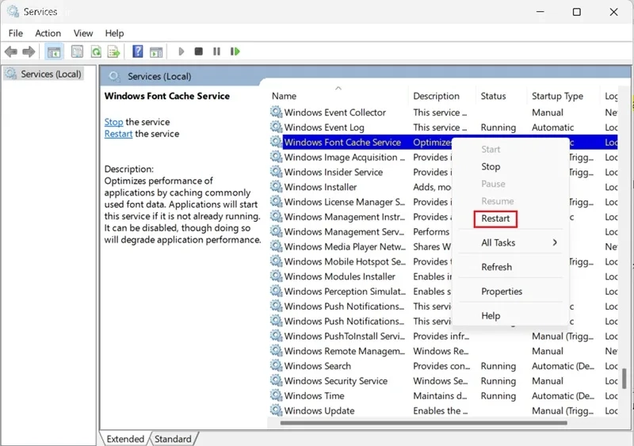Sort by Startup Type column header

click(x=558, y=96)
